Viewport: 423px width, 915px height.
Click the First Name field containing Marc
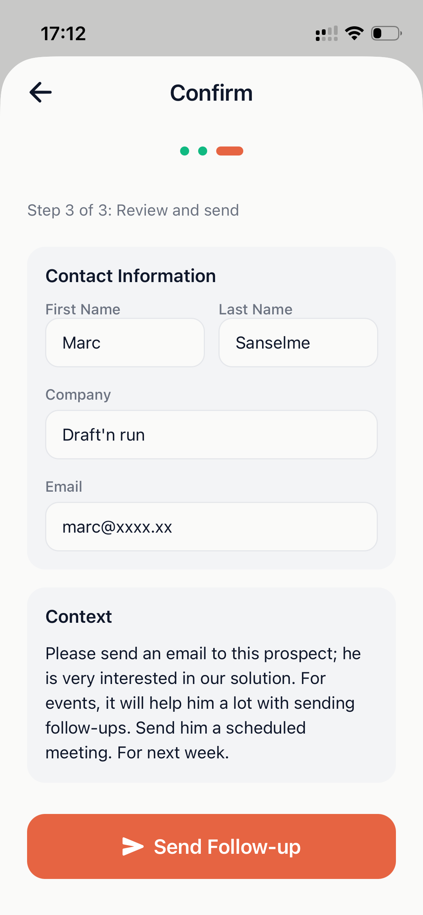[125, 343]
